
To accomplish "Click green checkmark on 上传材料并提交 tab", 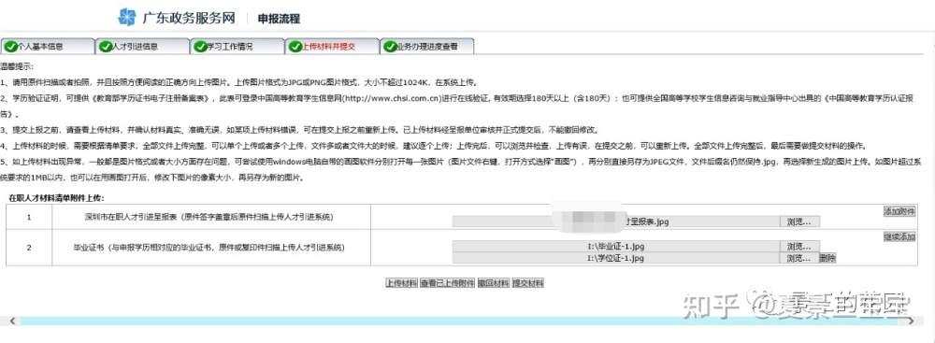I will [295, 47].
